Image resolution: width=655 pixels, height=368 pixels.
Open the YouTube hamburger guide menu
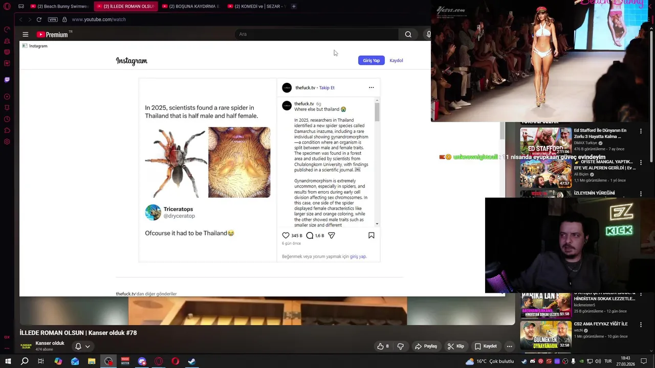click(x=26, y=34)
